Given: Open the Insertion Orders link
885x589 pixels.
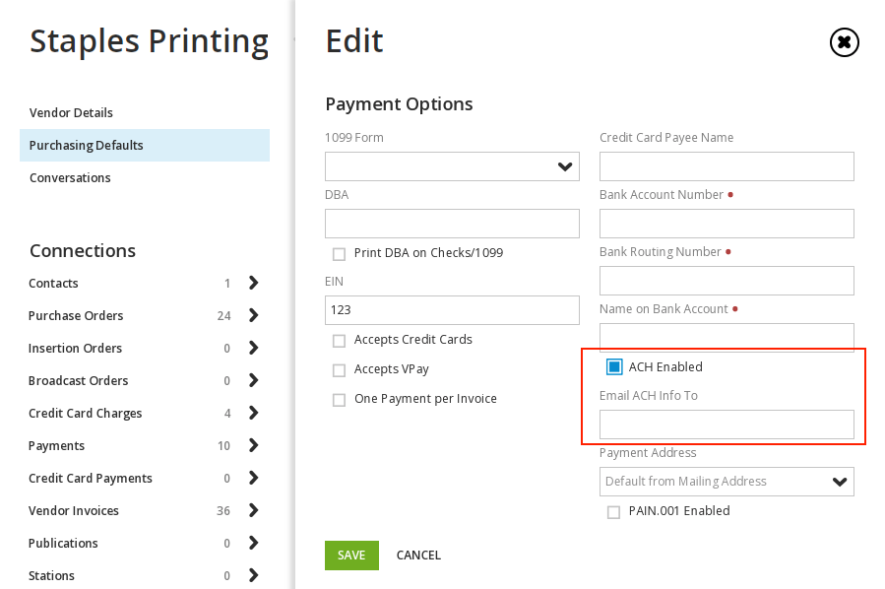Looking at the screenshot, I should coord(75,348).
